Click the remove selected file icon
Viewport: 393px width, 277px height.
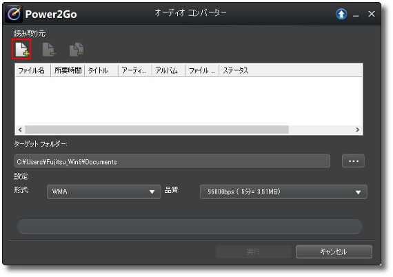point(49,50)
